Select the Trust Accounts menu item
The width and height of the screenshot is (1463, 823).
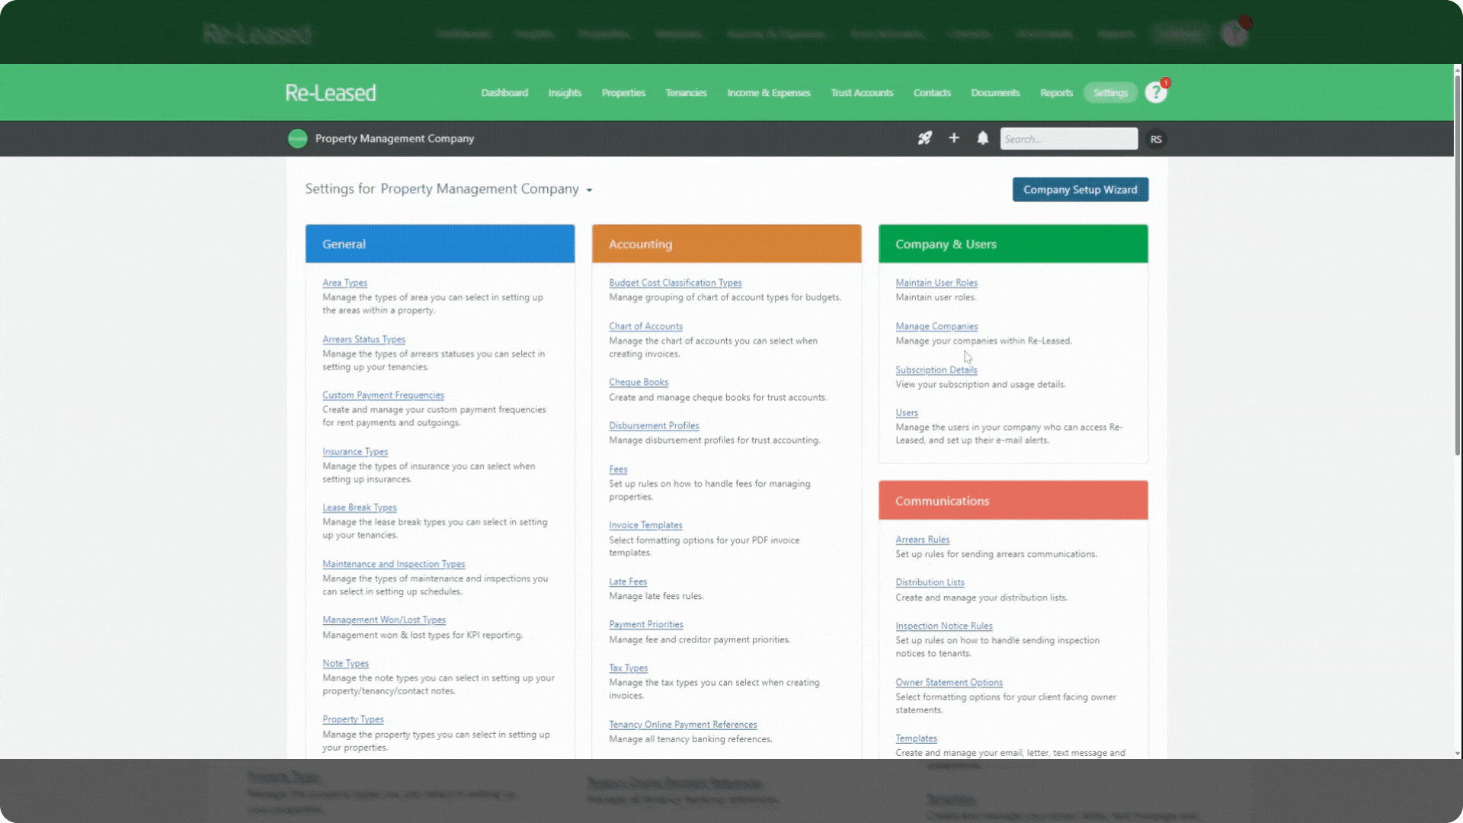point(861,93)
